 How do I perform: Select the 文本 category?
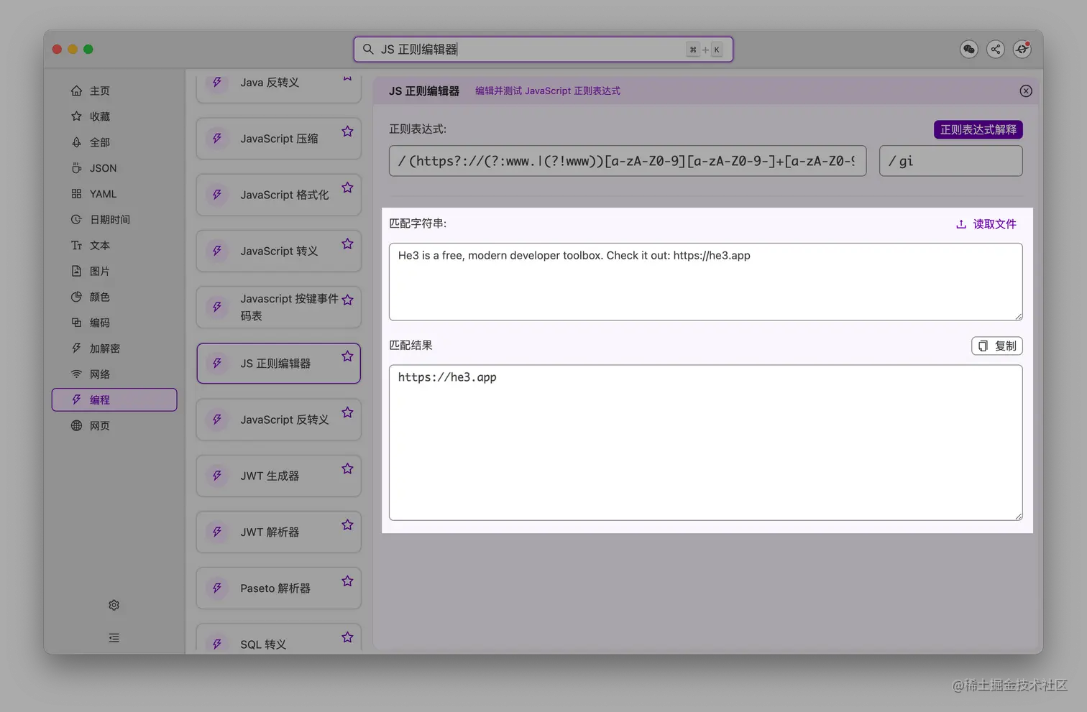[x=114, y=245]
